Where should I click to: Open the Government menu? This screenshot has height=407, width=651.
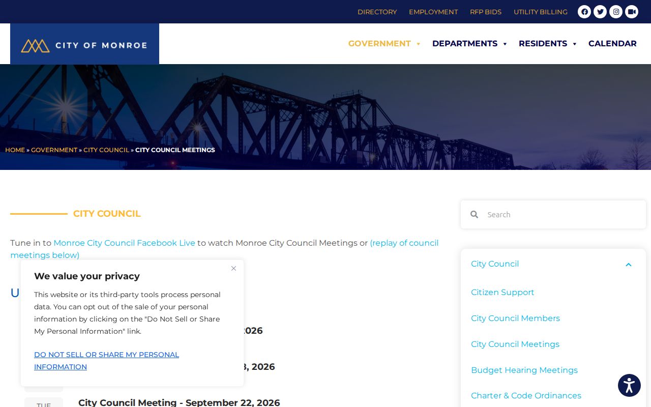(x=379, y=44)
